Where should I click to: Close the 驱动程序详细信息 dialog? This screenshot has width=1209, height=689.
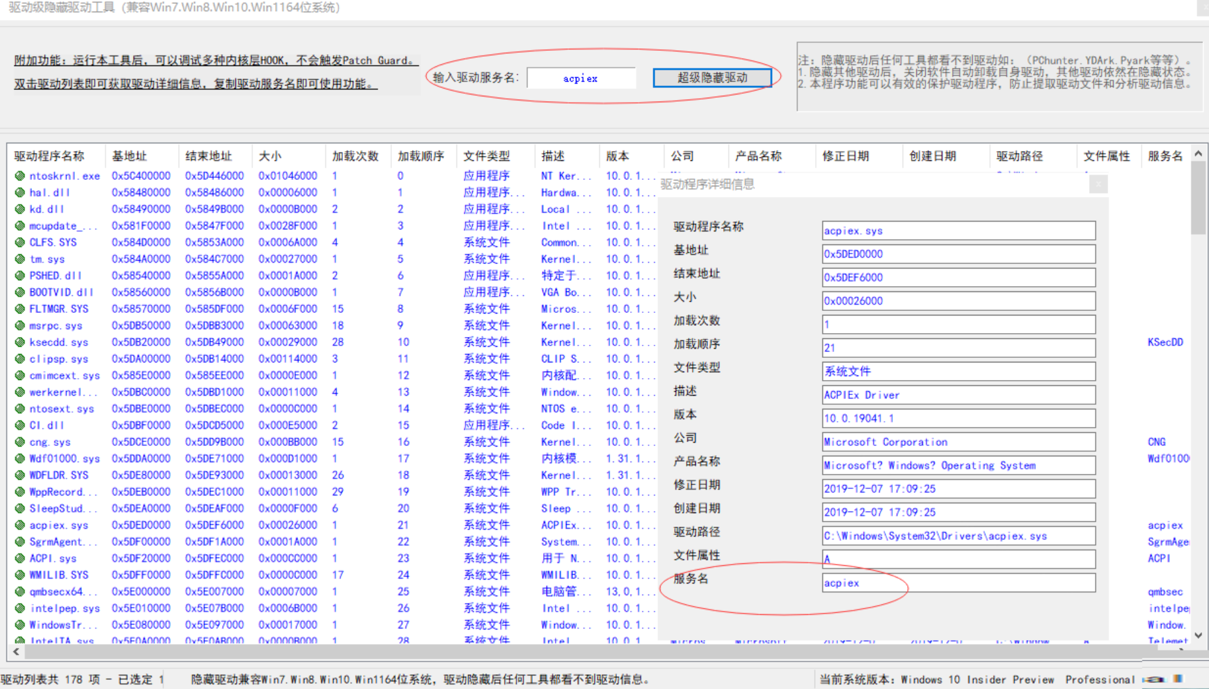[1099, 184]
